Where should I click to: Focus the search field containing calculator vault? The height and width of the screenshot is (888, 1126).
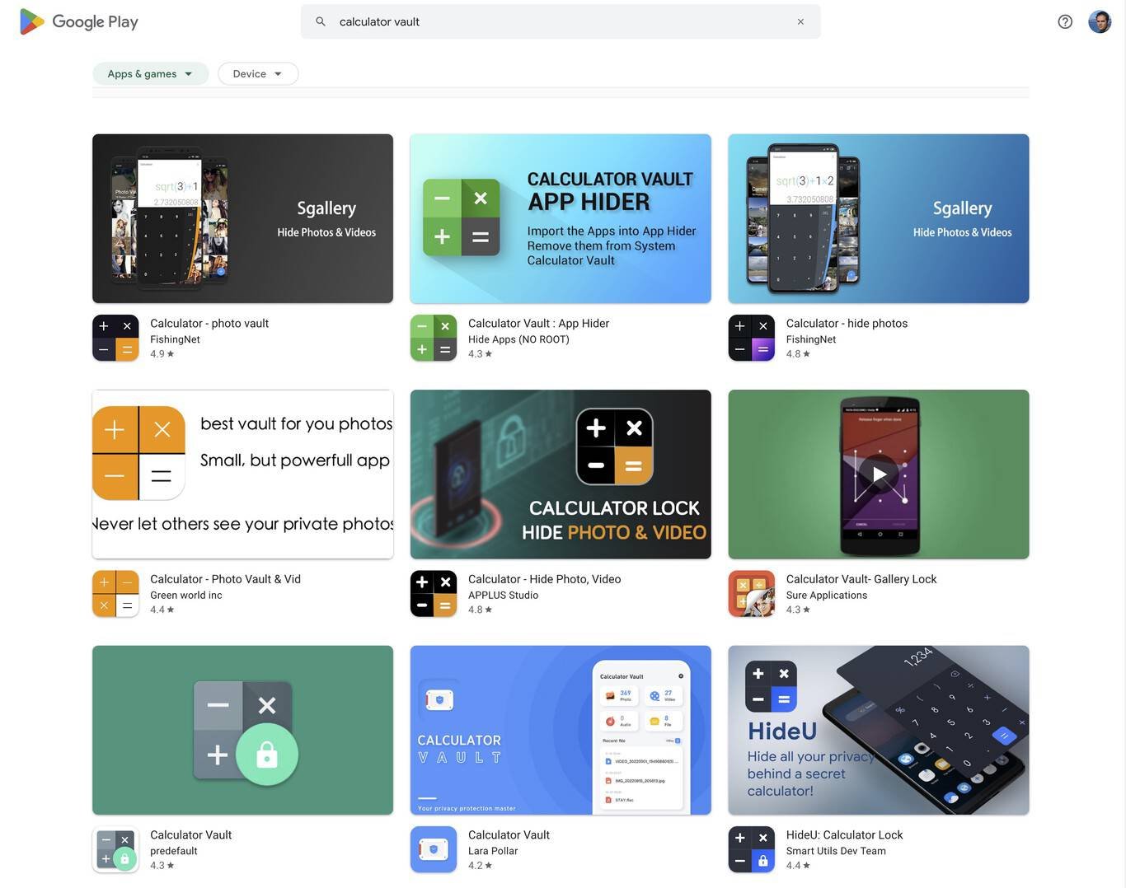coord(561,21)
